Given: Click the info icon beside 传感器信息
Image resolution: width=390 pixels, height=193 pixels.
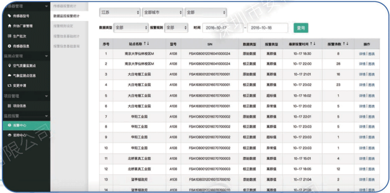Looking at the screenshot, I should point(9,46).
